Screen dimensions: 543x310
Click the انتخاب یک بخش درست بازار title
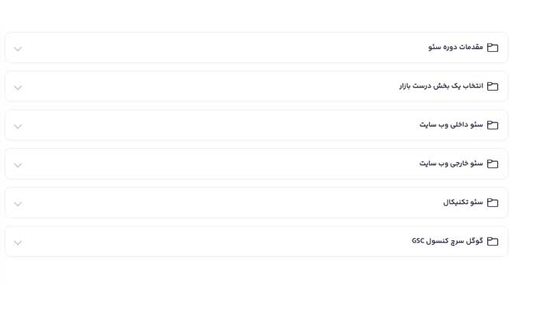pyautogui.click(x=441, y=86)
